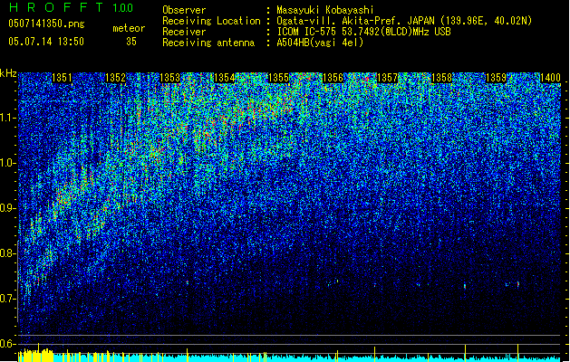Click the kHz axis unit label
Viewport: 570px width, 362px height.
pyautogui.click(x=8, y=73)
